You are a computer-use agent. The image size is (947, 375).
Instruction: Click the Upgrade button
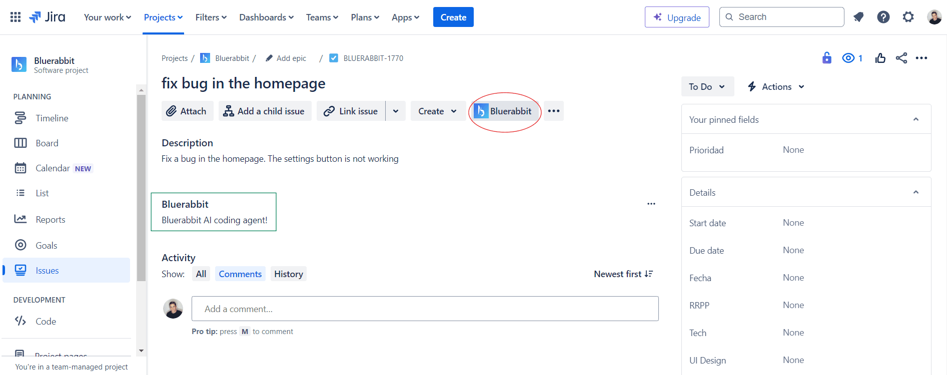(676, 17)
